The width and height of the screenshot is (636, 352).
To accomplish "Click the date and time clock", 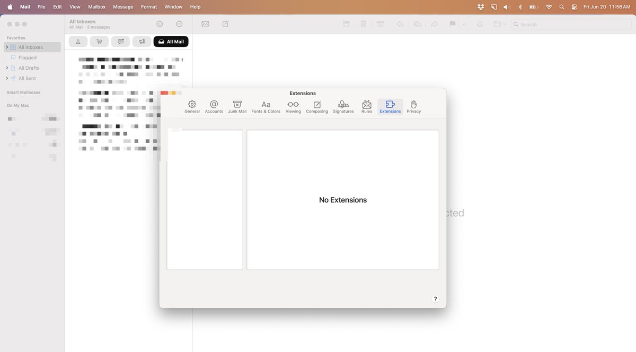I will 606,7.
